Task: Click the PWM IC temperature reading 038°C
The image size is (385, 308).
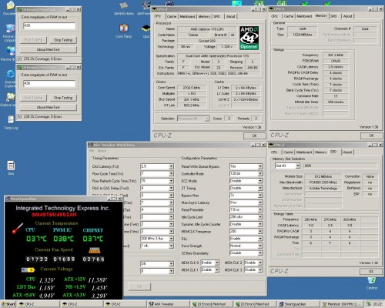Action: pos(63,239)
